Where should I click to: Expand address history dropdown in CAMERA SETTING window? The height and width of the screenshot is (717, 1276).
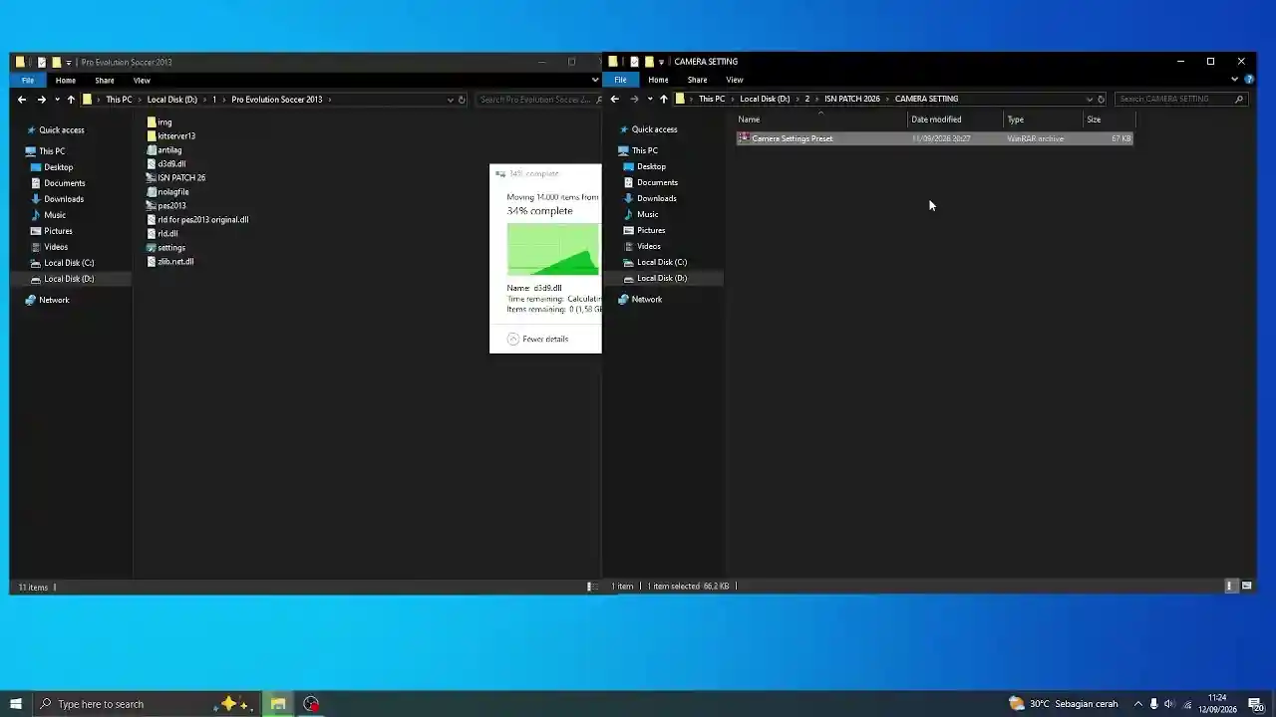pos(1089,99)
